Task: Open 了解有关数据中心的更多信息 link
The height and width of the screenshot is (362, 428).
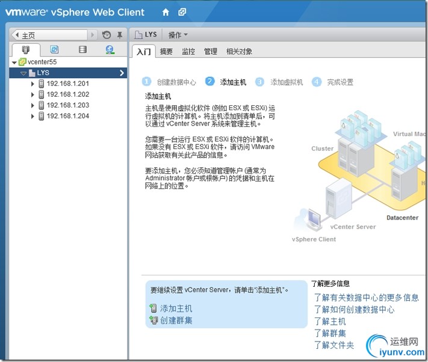Action: pos(367,298)
